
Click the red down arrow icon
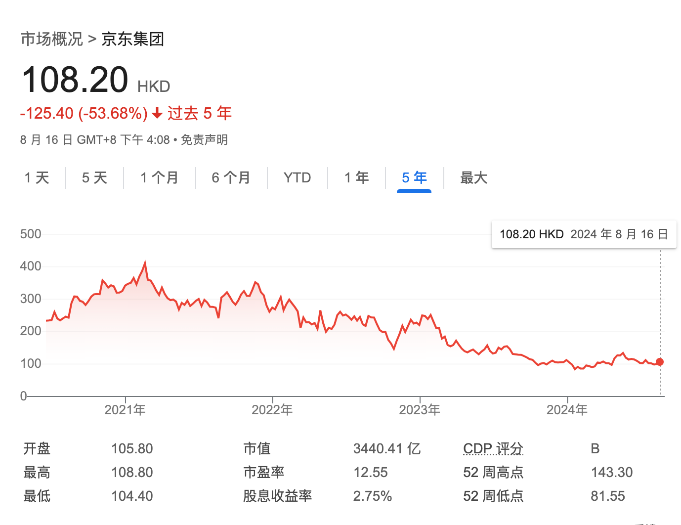[x=157, y=114]
